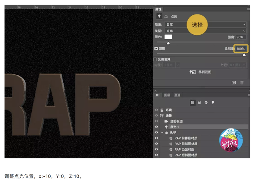This screenshot has width=254, height=186.
Task: Click the 强度 intensity slider handle
Action: click(x=168, y=43)
